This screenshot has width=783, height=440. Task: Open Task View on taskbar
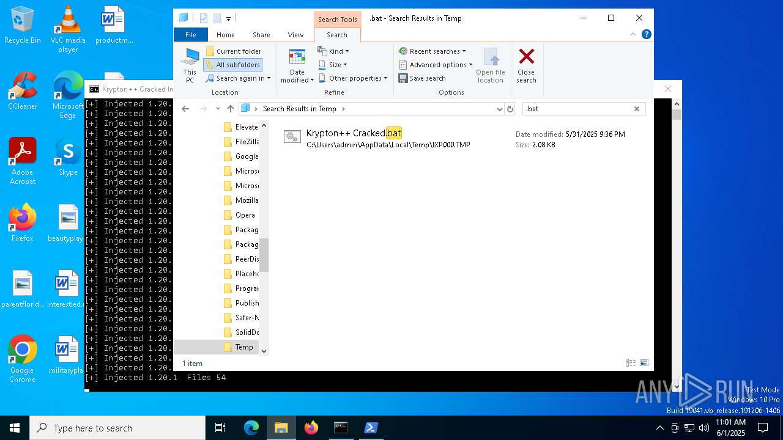coord(220,428)
